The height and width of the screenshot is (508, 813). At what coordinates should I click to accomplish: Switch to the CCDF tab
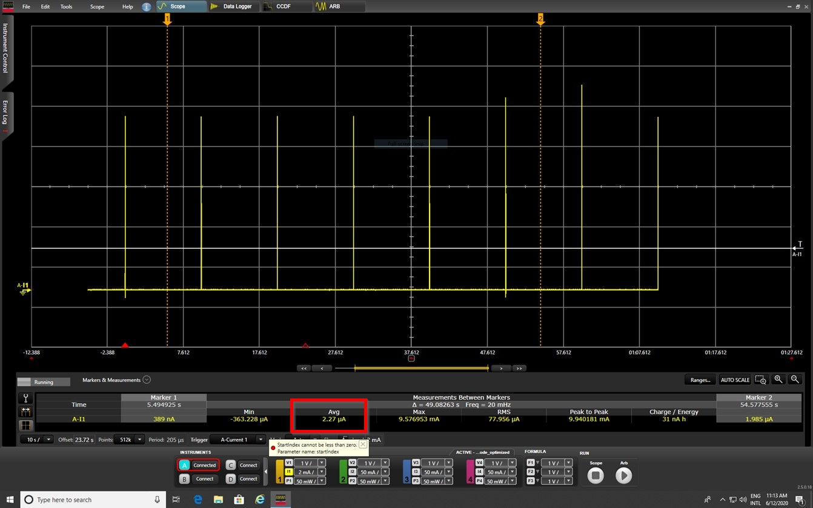tap(287, 6)
